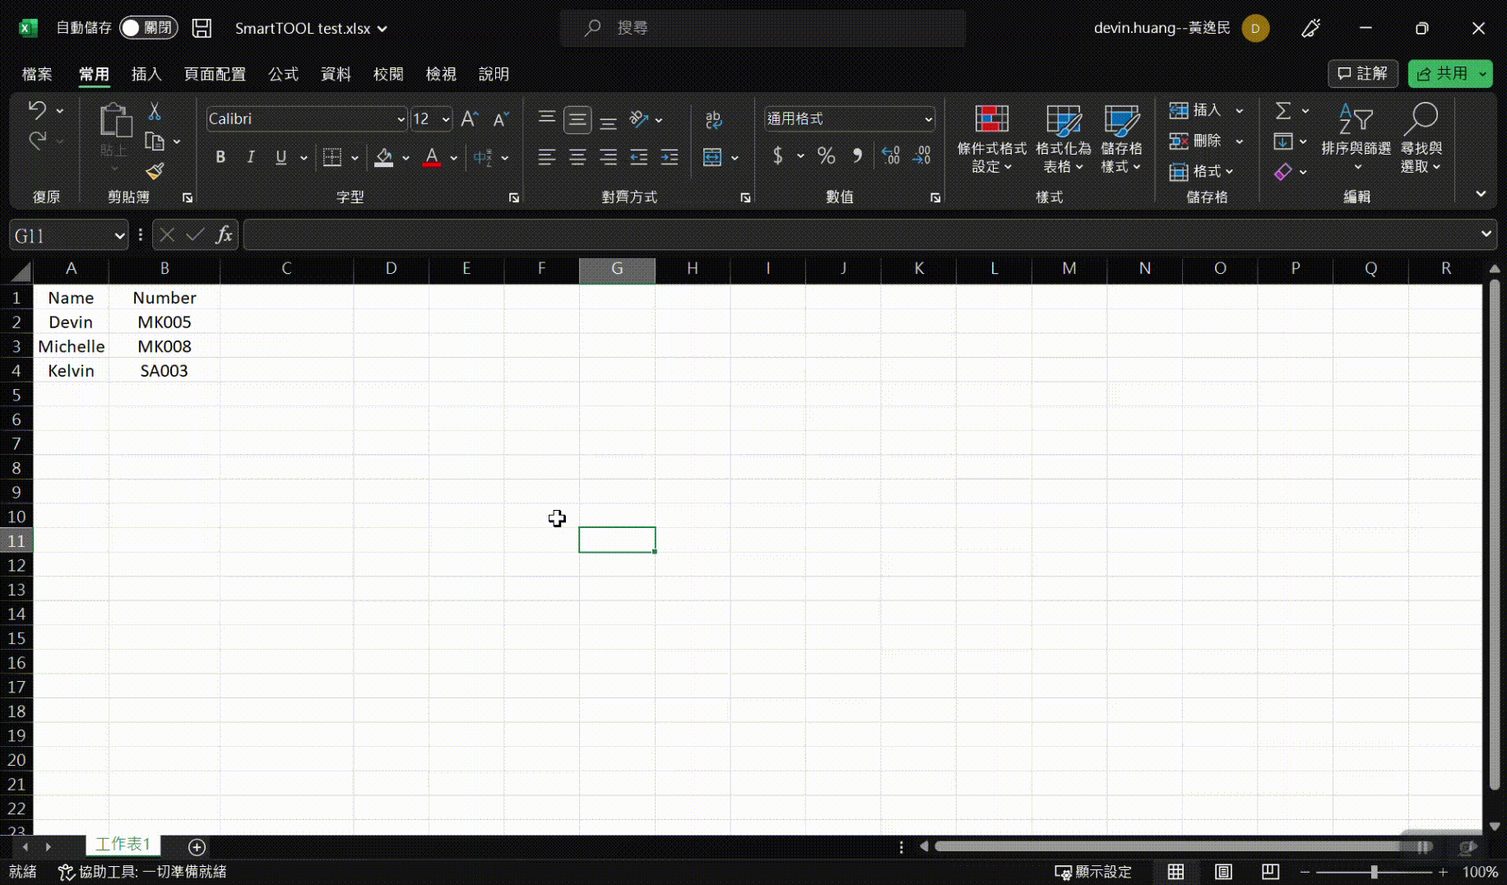Click the Wrap Text icon
The height and width of the screenshot is (885, 1507).
[713, 120]
